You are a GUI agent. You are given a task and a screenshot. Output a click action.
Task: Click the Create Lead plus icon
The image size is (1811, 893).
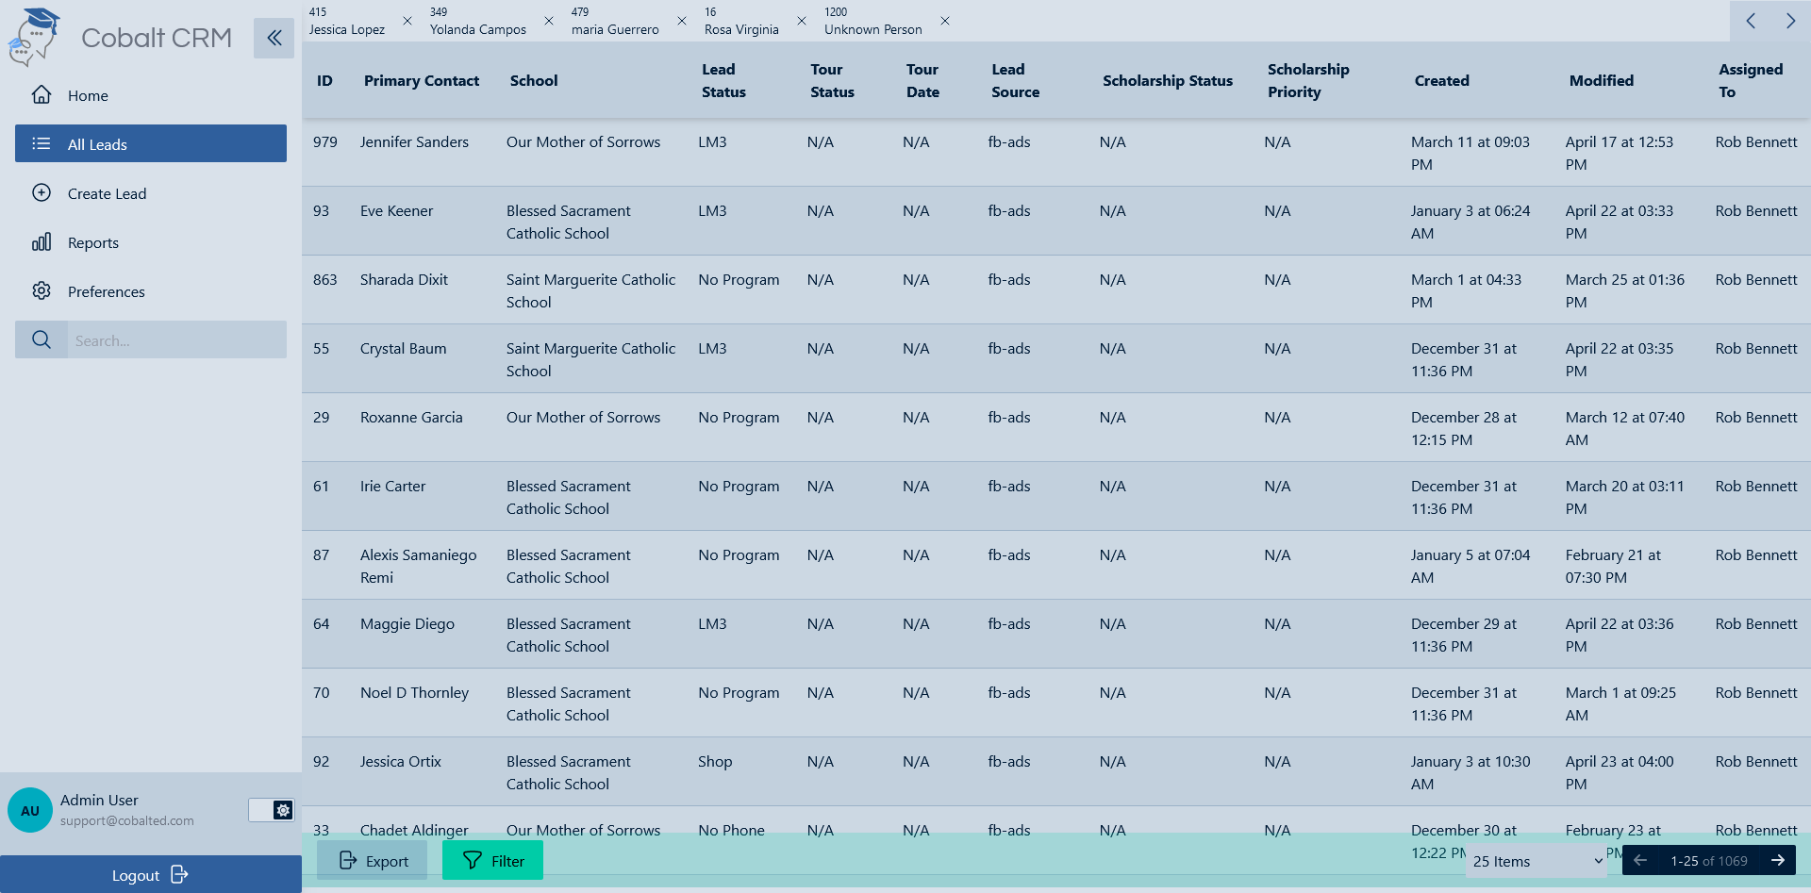[42, 193]
